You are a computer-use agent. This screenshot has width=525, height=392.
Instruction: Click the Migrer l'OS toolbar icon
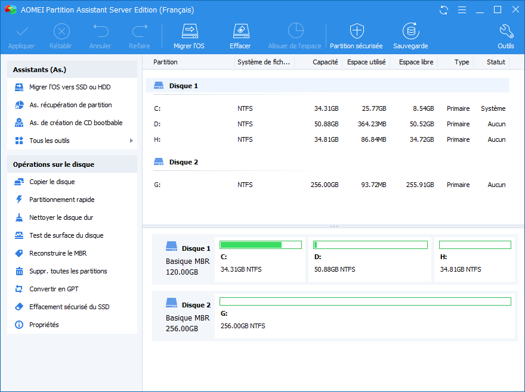[x=189, y=32]
